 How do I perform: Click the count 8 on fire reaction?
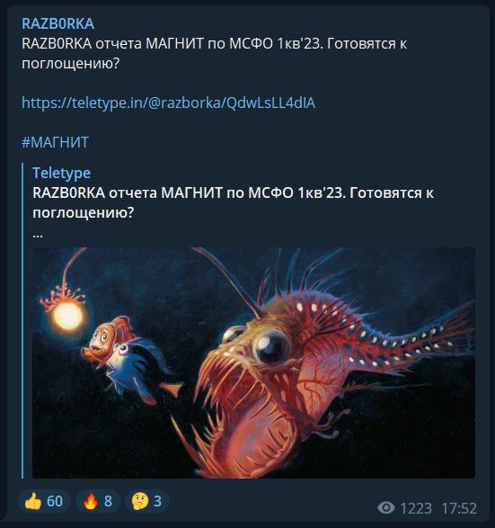(x=108, y=501)
